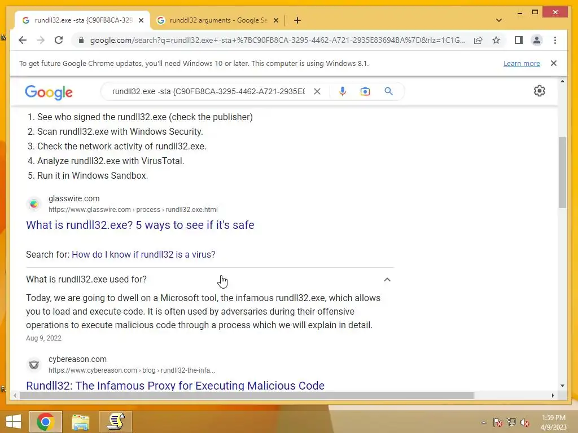Screen dimensions: 578x433
Task: Click the scroll up arrow
Action: pyautogui.click(x=562, y=81)
